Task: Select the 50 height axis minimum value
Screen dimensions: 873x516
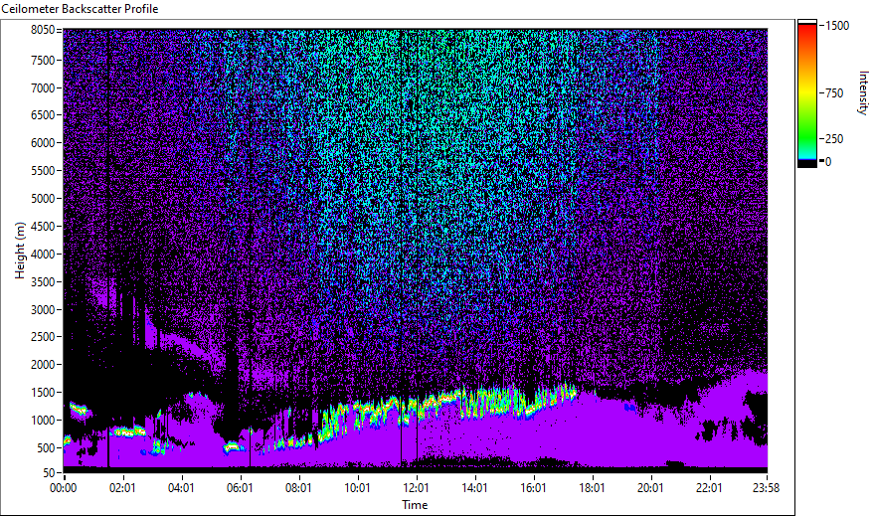Action: point(49,473)
